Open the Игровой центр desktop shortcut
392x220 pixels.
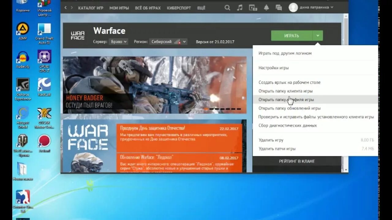click(44, 7)
